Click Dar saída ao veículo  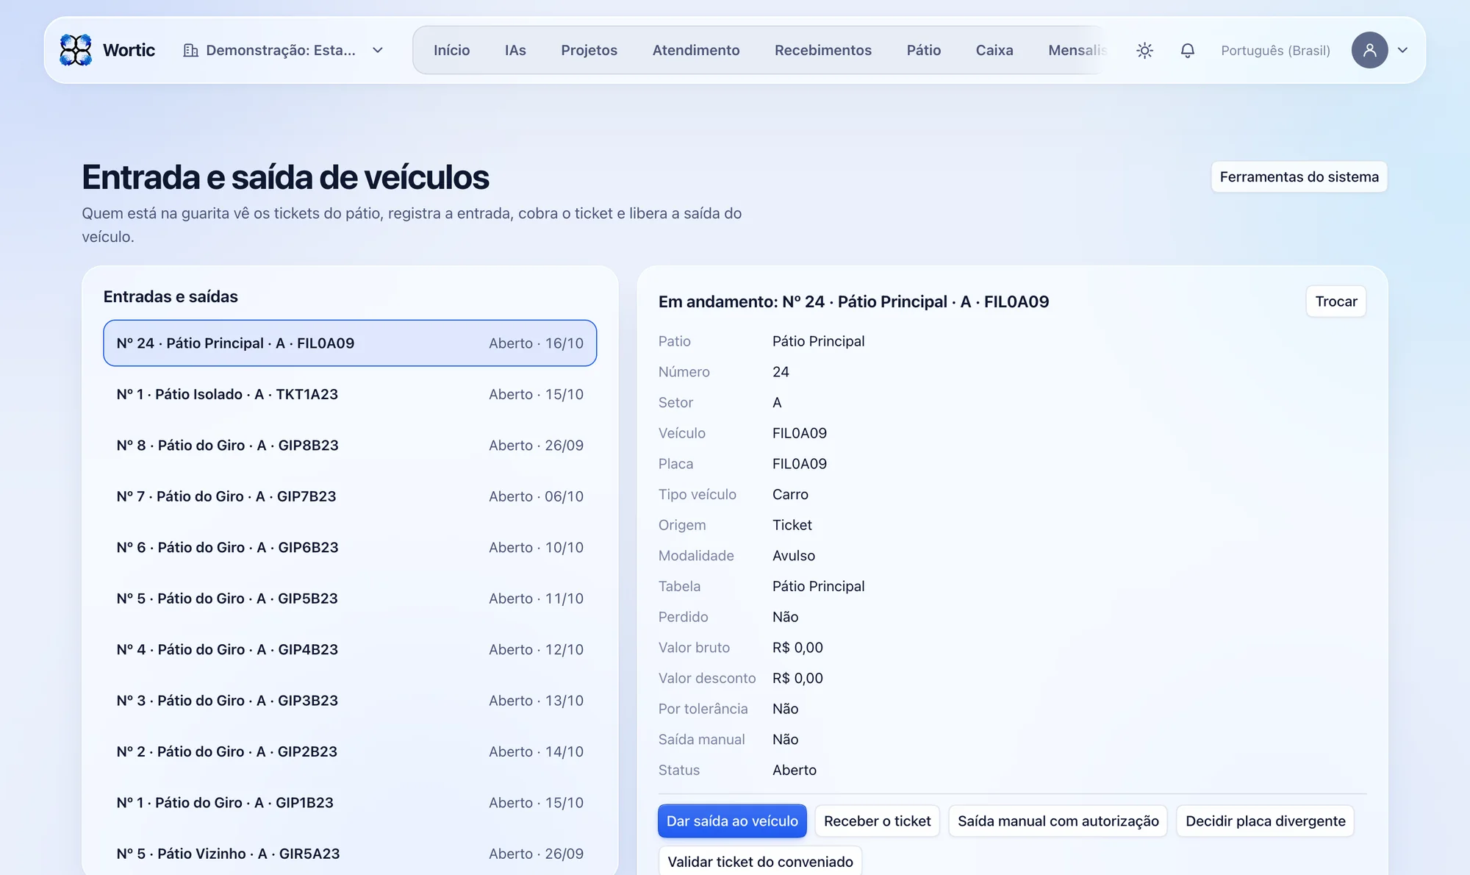click(732, 821)
